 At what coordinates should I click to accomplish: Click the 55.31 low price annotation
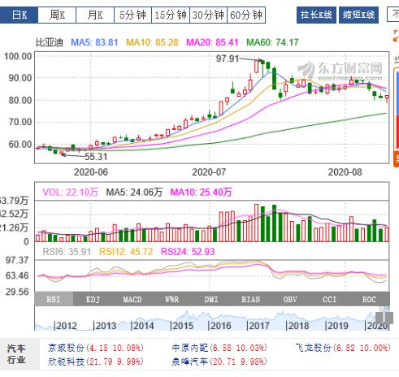click(x=96, y=157)
